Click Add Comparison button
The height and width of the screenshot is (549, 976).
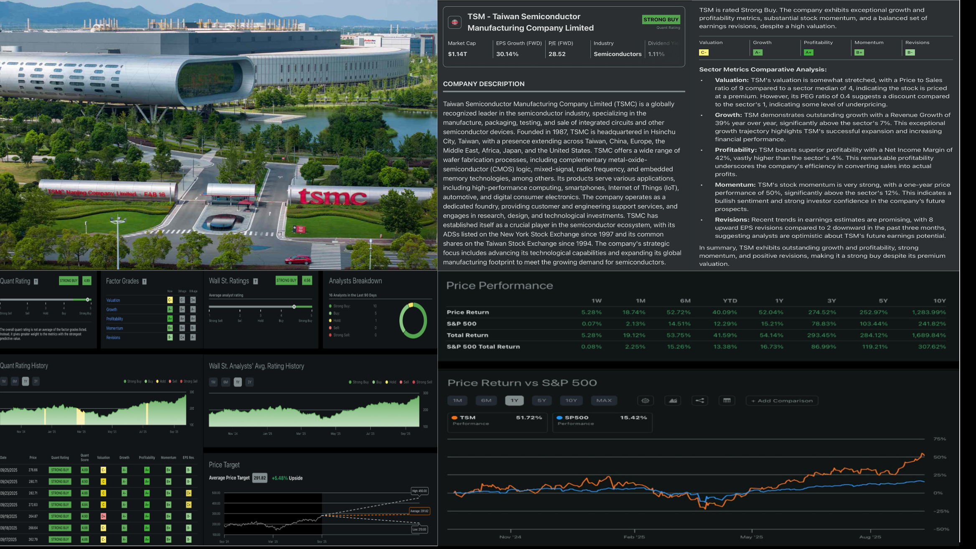click(782, 401)
